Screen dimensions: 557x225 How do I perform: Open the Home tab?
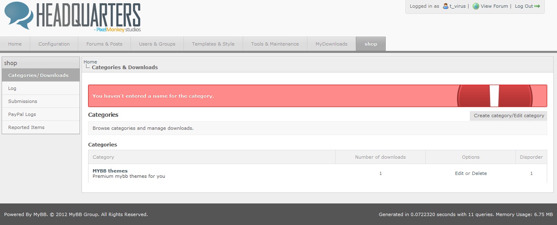point(15,44)
